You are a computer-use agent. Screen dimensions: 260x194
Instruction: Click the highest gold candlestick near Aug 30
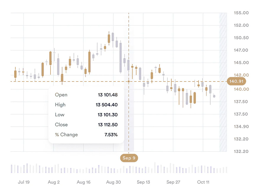point(109,39)
